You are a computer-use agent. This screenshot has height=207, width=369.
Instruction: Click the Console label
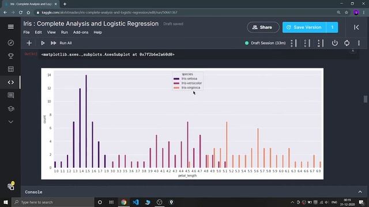pyautogui.click(x=33, y=192)
